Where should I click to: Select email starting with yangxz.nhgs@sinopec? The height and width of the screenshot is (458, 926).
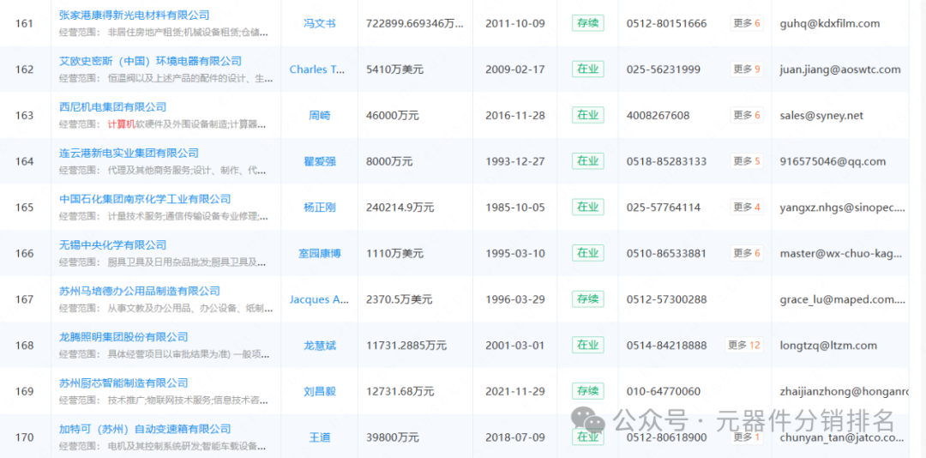coord(842,208)
